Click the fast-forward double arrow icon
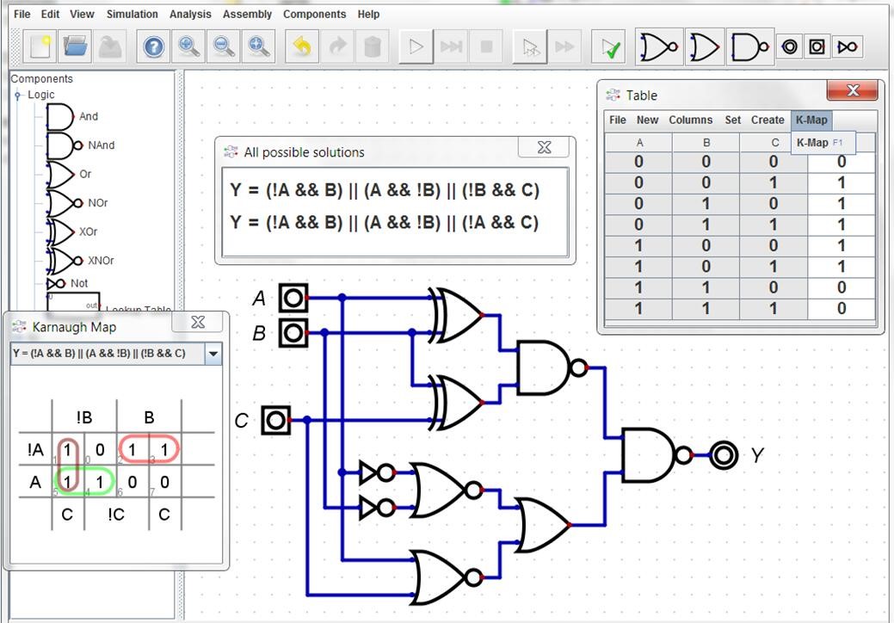Screen dimensions: 894x623 pyautogui.click(x=564, y=46)
